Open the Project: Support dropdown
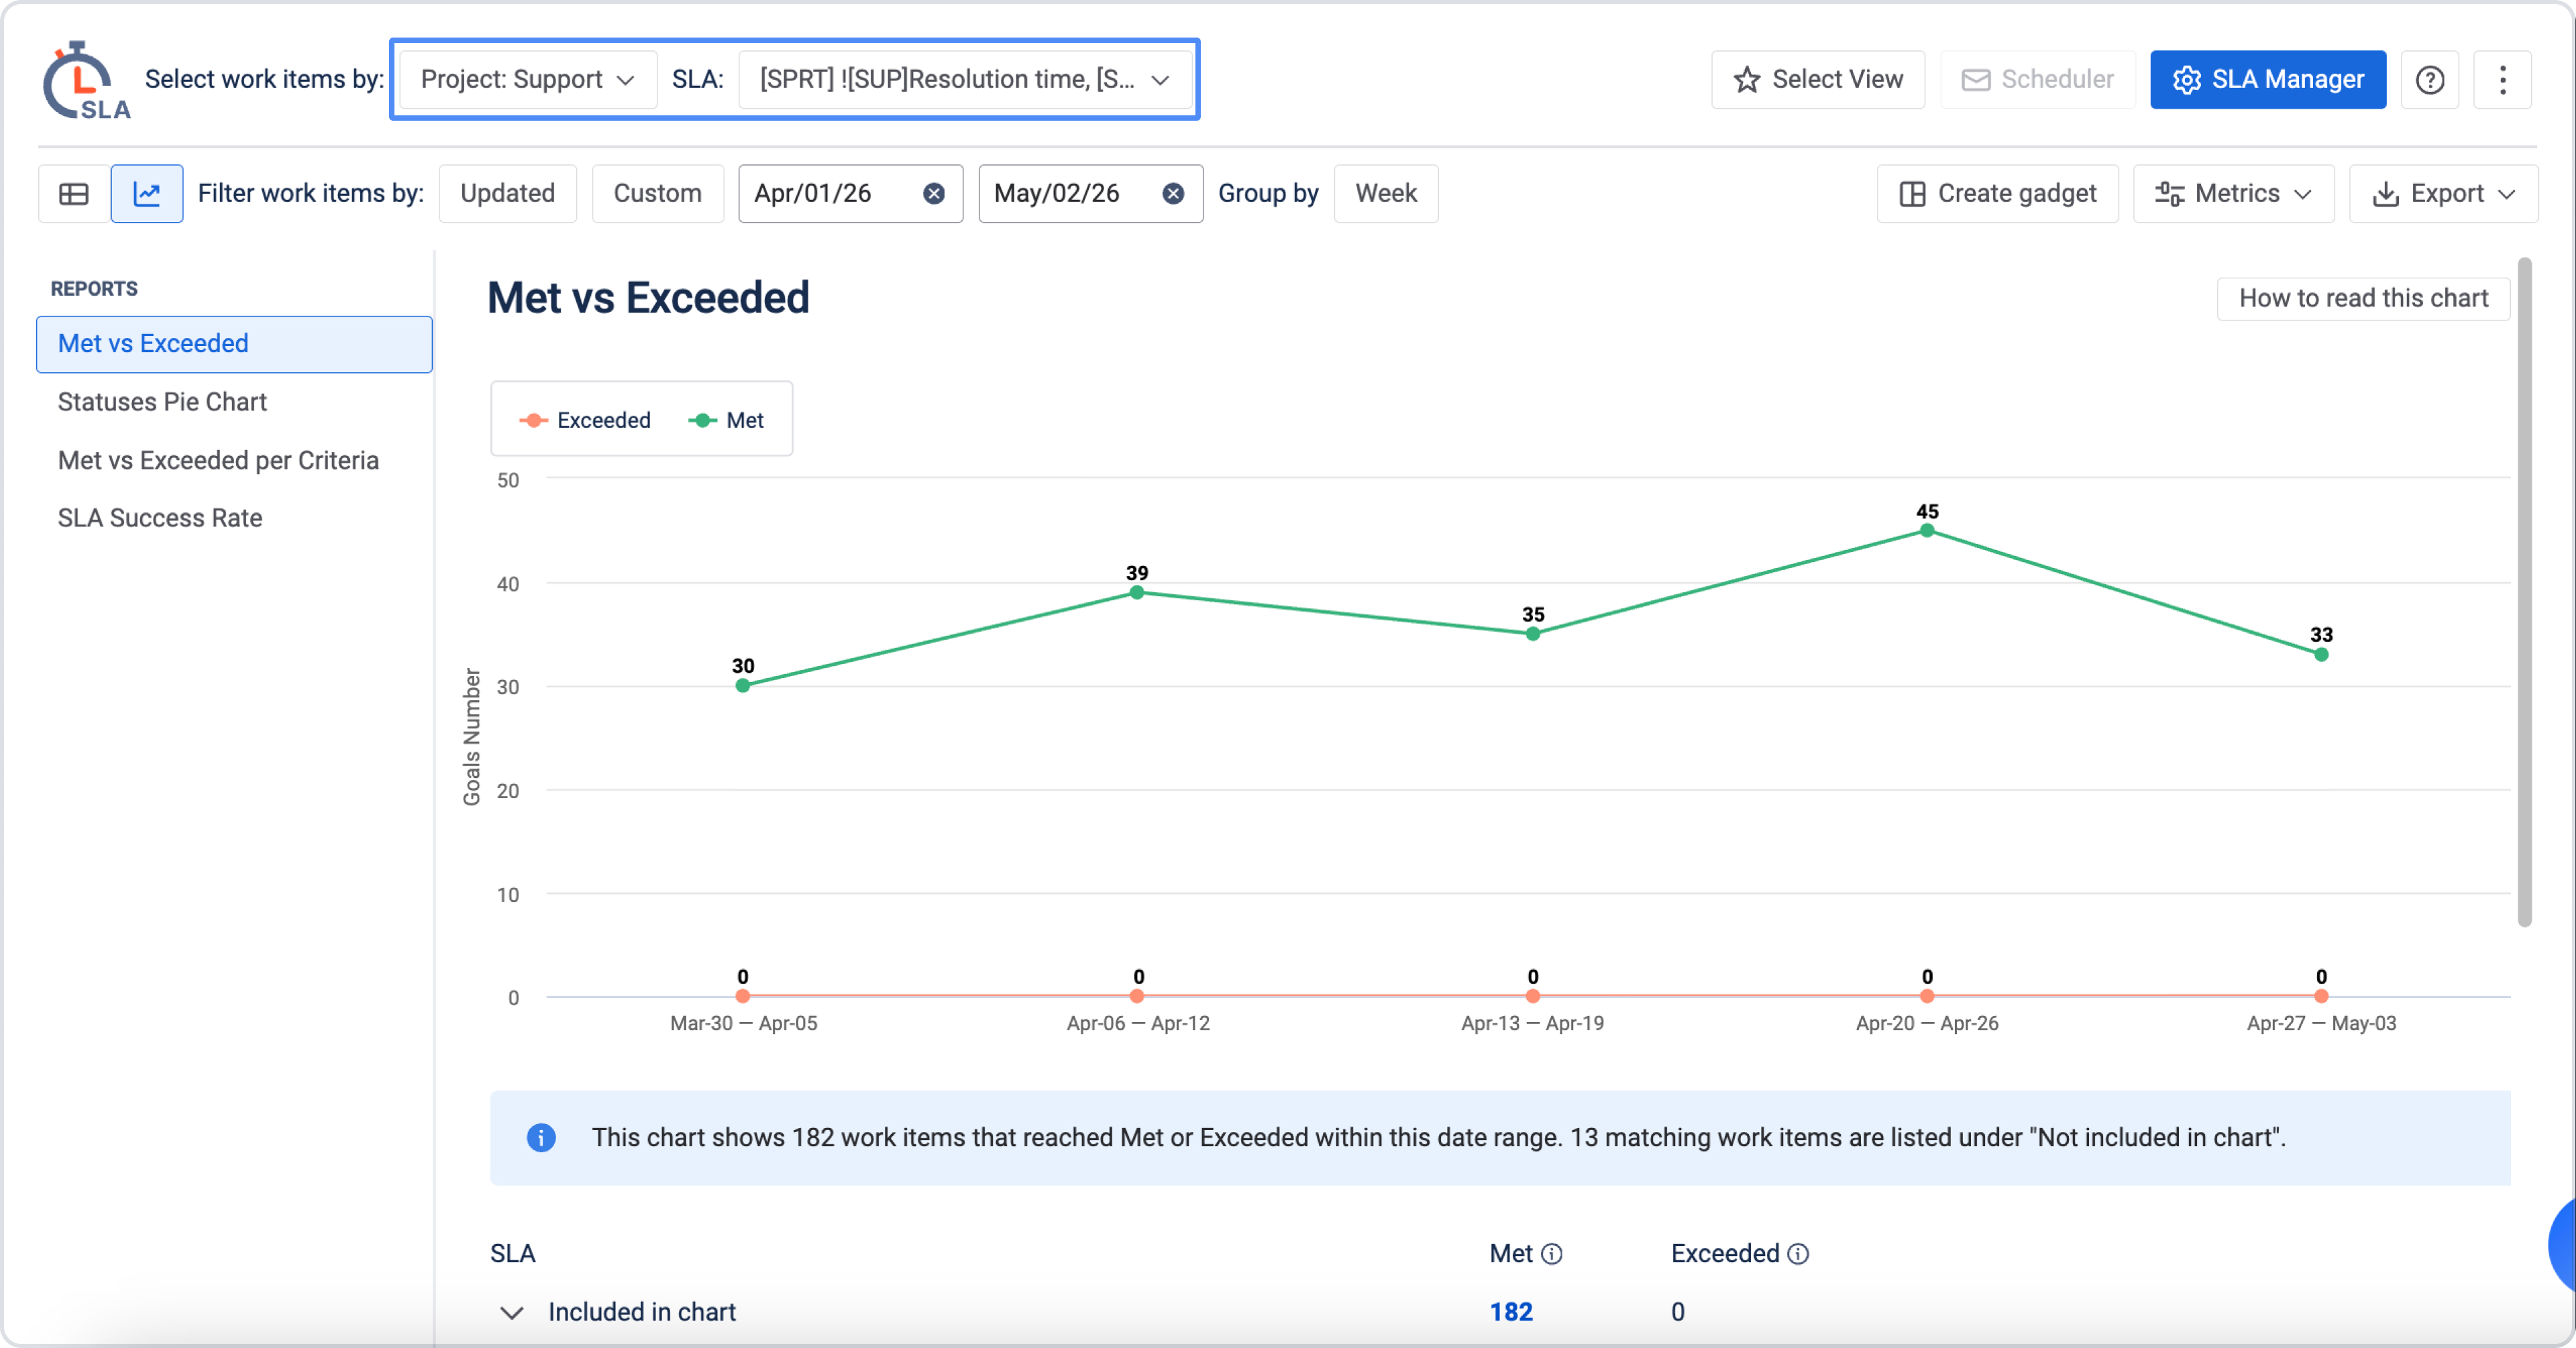This screenshot has width=2576, height=1348. pyautogui.click(x=528, y=80)
